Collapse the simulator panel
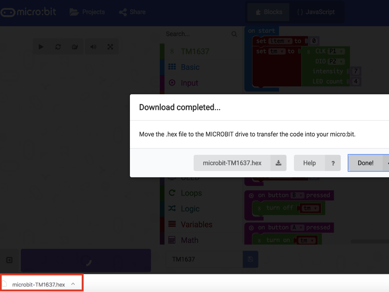Viewport: 389px width, 292px height. click(9, 260)
